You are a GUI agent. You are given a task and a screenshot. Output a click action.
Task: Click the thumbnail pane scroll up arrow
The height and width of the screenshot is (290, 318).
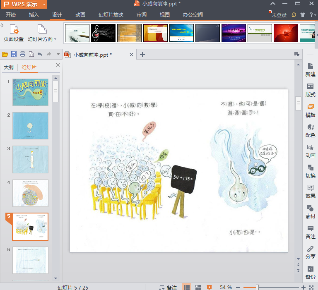(55, 78)
